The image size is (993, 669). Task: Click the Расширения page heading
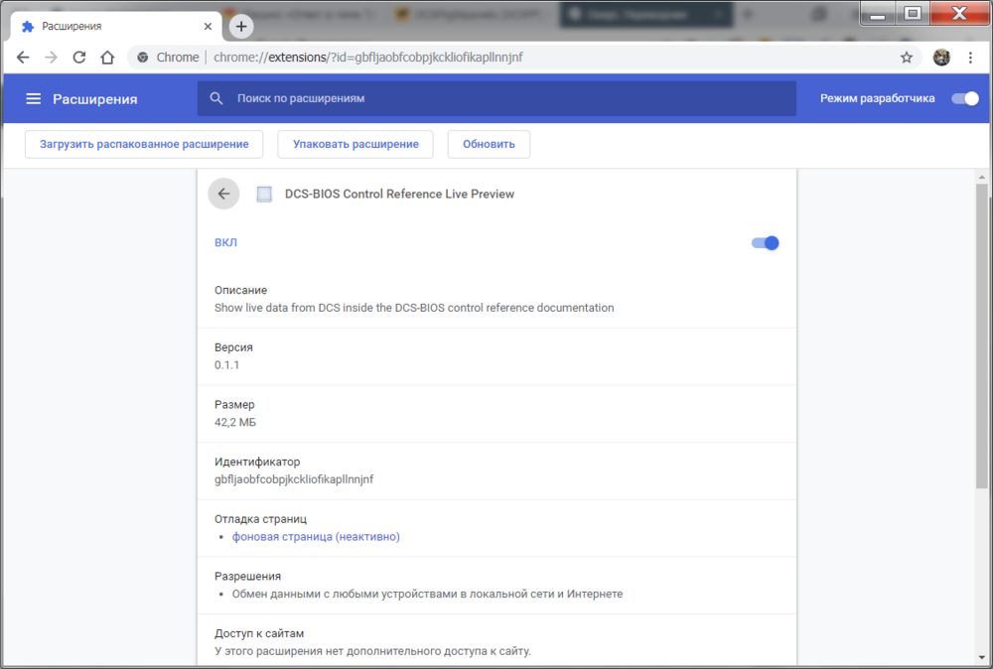pos(95,99)
